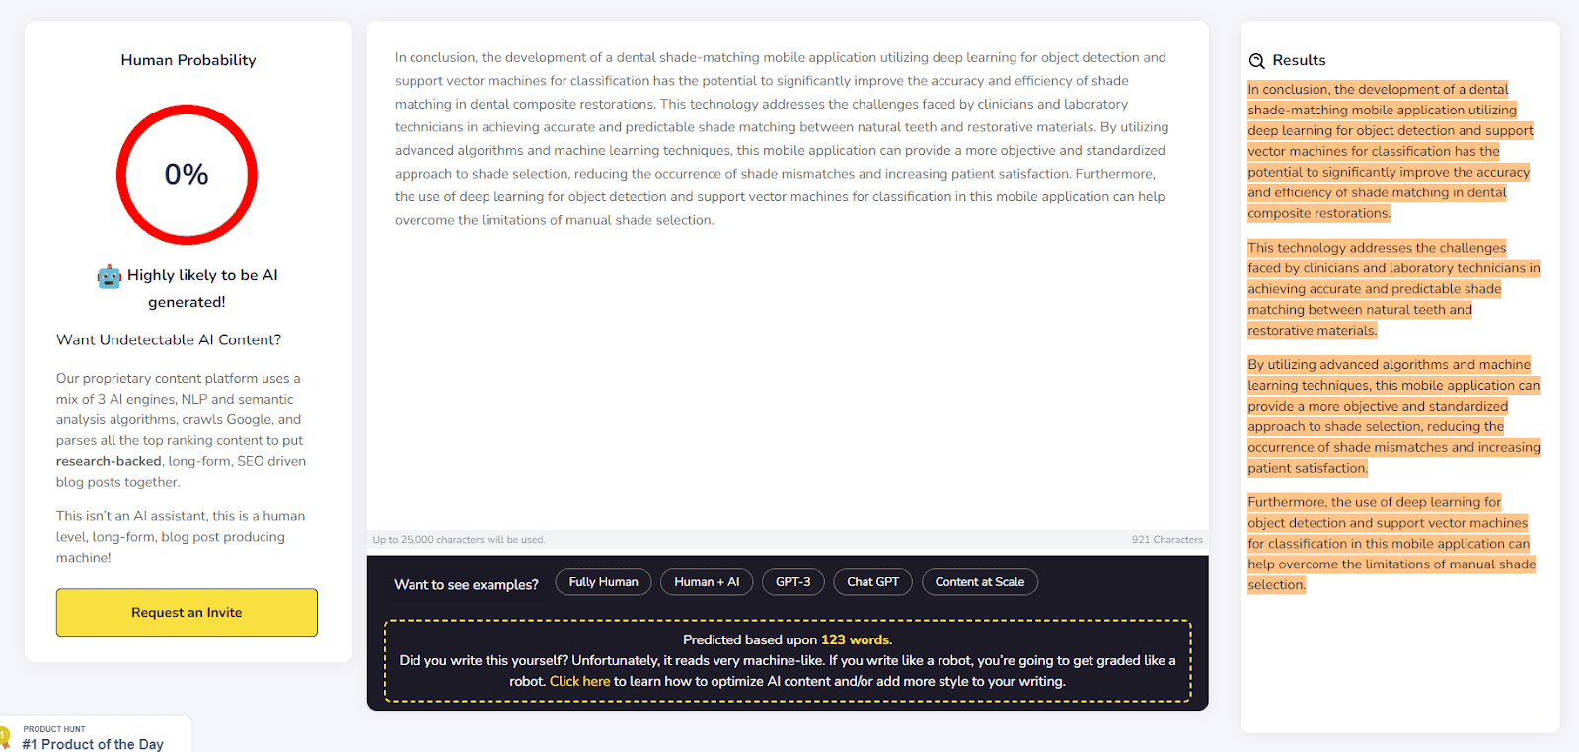Click the yellow "123 words" prediction text
The image size is (1579, 752).
point(855,639)
